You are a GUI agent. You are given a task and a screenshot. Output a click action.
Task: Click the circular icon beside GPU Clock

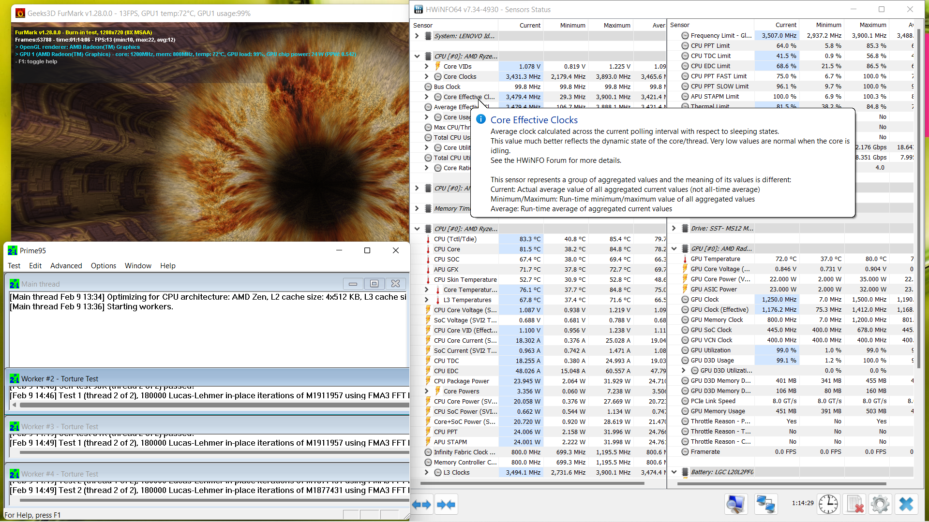685,300
